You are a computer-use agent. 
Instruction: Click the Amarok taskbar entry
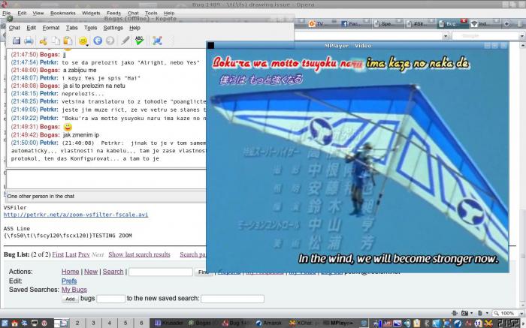pos(269,323)
